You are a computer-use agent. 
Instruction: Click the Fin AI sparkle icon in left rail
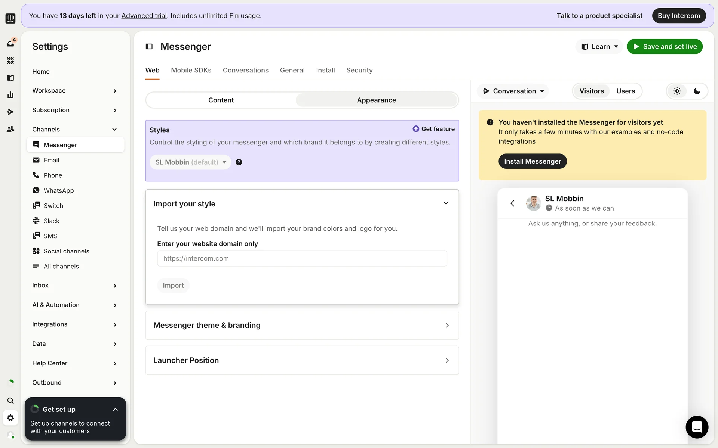10,60
